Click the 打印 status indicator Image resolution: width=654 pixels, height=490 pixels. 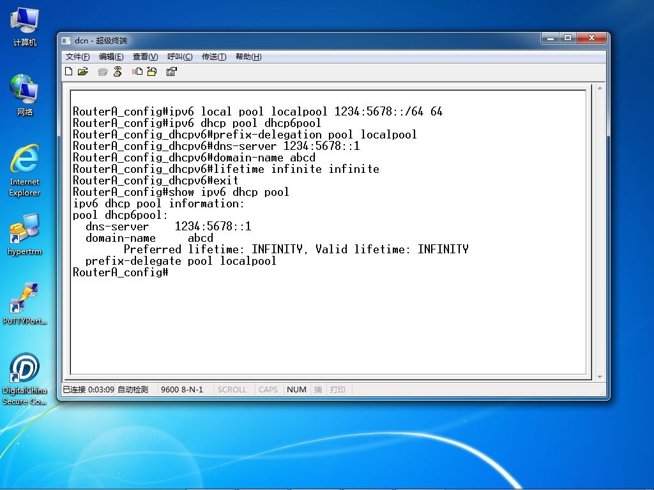(x=338, y=390)
